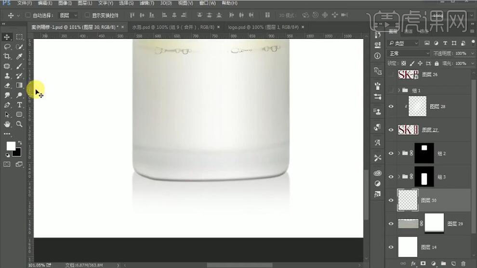Expand group 2 folder

tap(399, 153)
